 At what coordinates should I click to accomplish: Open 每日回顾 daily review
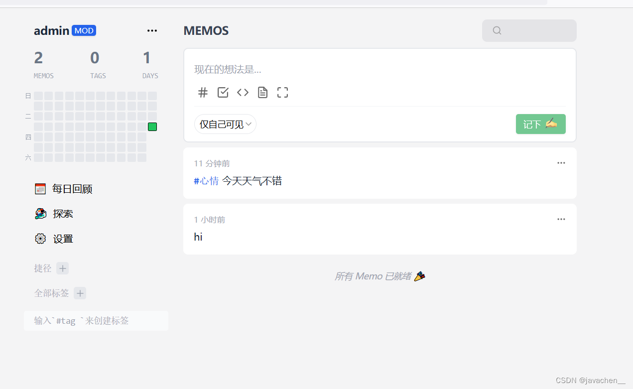63,189
